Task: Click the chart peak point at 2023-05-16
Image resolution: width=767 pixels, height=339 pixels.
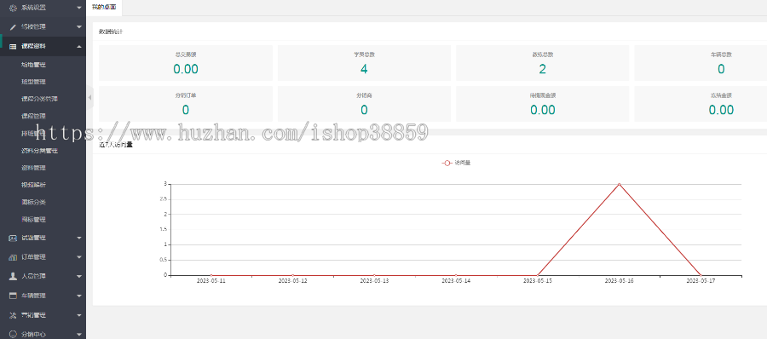Action: [619, 185]
